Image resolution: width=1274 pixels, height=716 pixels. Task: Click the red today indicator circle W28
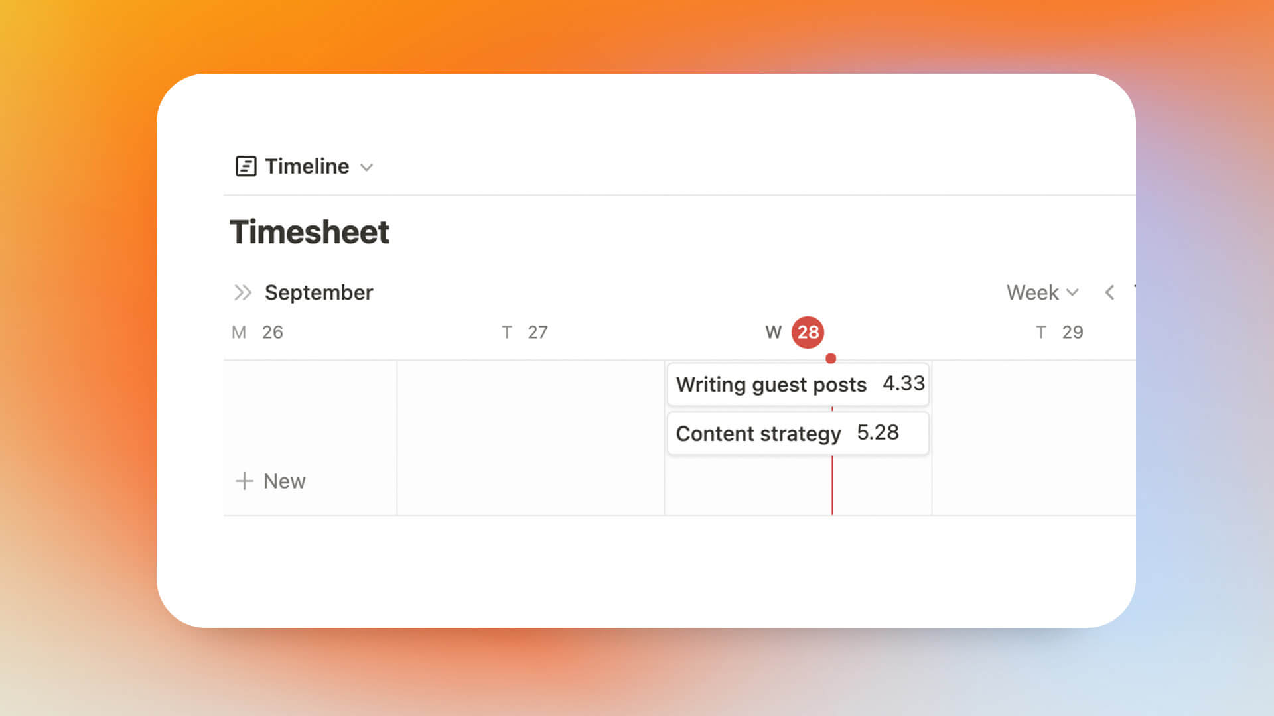tap(806, 331)
